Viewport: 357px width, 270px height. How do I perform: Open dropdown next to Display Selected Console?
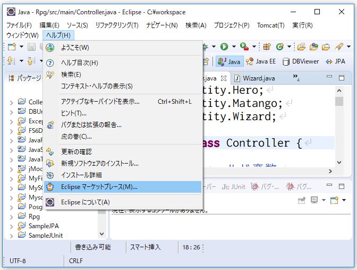324,200
